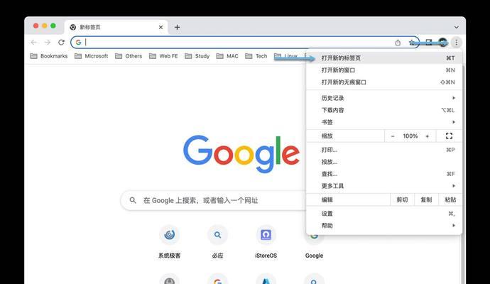Click the Google logo
This screenshot has width=490, height=284.
point(241,154)
